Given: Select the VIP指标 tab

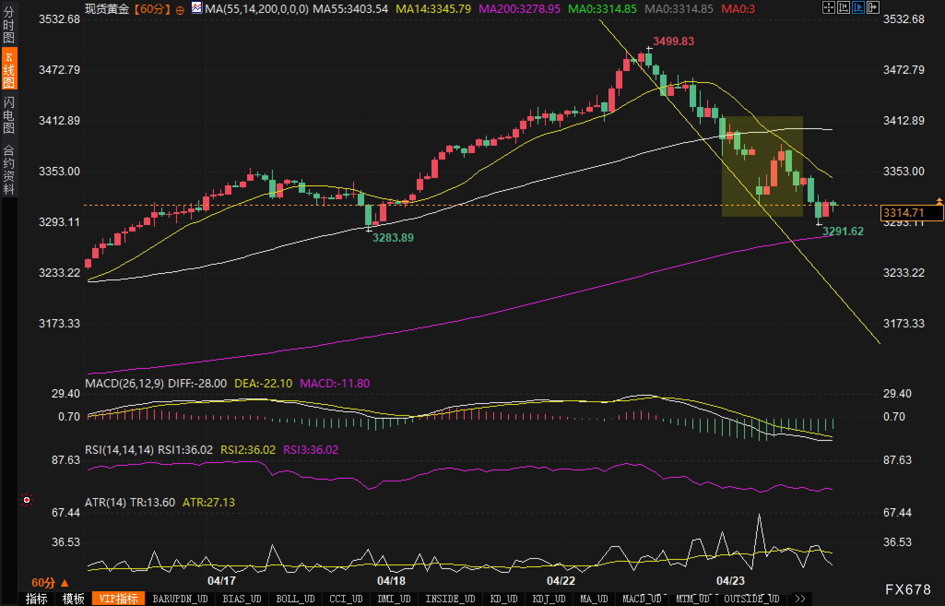Looking at the screenshot, I should [118, 599].
